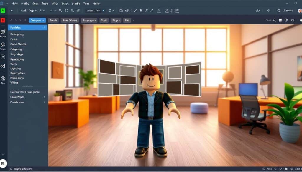This screenshot has width=302, height=172.
Task: Click the clock icon labeled Tors
Action: tap(4, 44)
